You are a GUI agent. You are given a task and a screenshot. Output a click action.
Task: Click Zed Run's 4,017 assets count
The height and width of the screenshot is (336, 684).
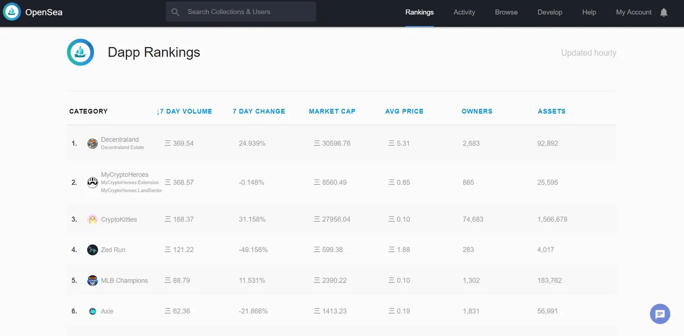[x=546, y=249]
